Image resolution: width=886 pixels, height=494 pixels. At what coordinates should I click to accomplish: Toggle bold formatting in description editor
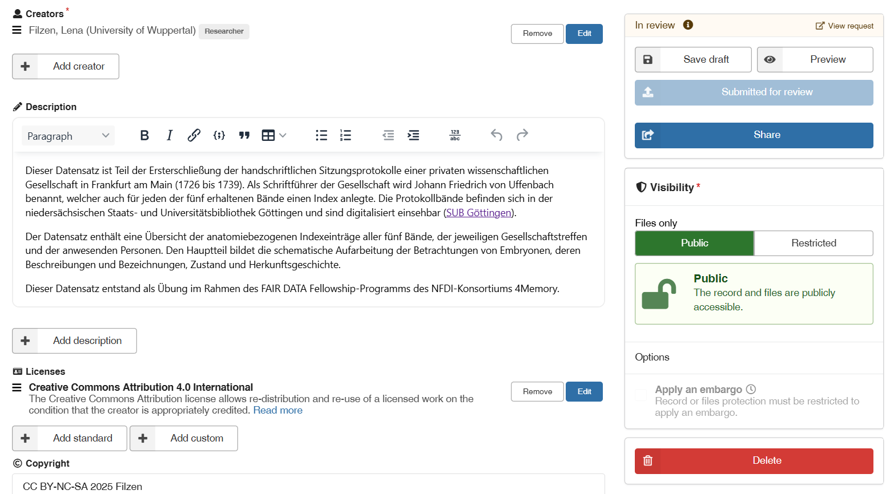click(144, 135)
